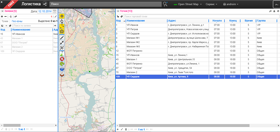Click the magnifier icon in the Точки header
Image resolution: width=280 pixels, height=132 pixels.
(270, 11)
